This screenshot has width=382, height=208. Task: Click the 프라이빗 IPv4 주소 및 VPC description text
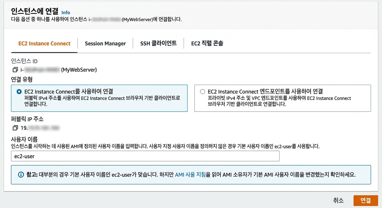[279, 101]
